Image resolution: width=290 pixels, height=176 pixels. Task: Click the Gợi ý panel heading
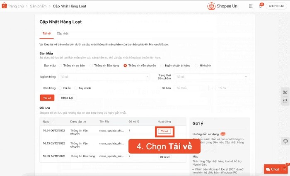click(198, 123)
